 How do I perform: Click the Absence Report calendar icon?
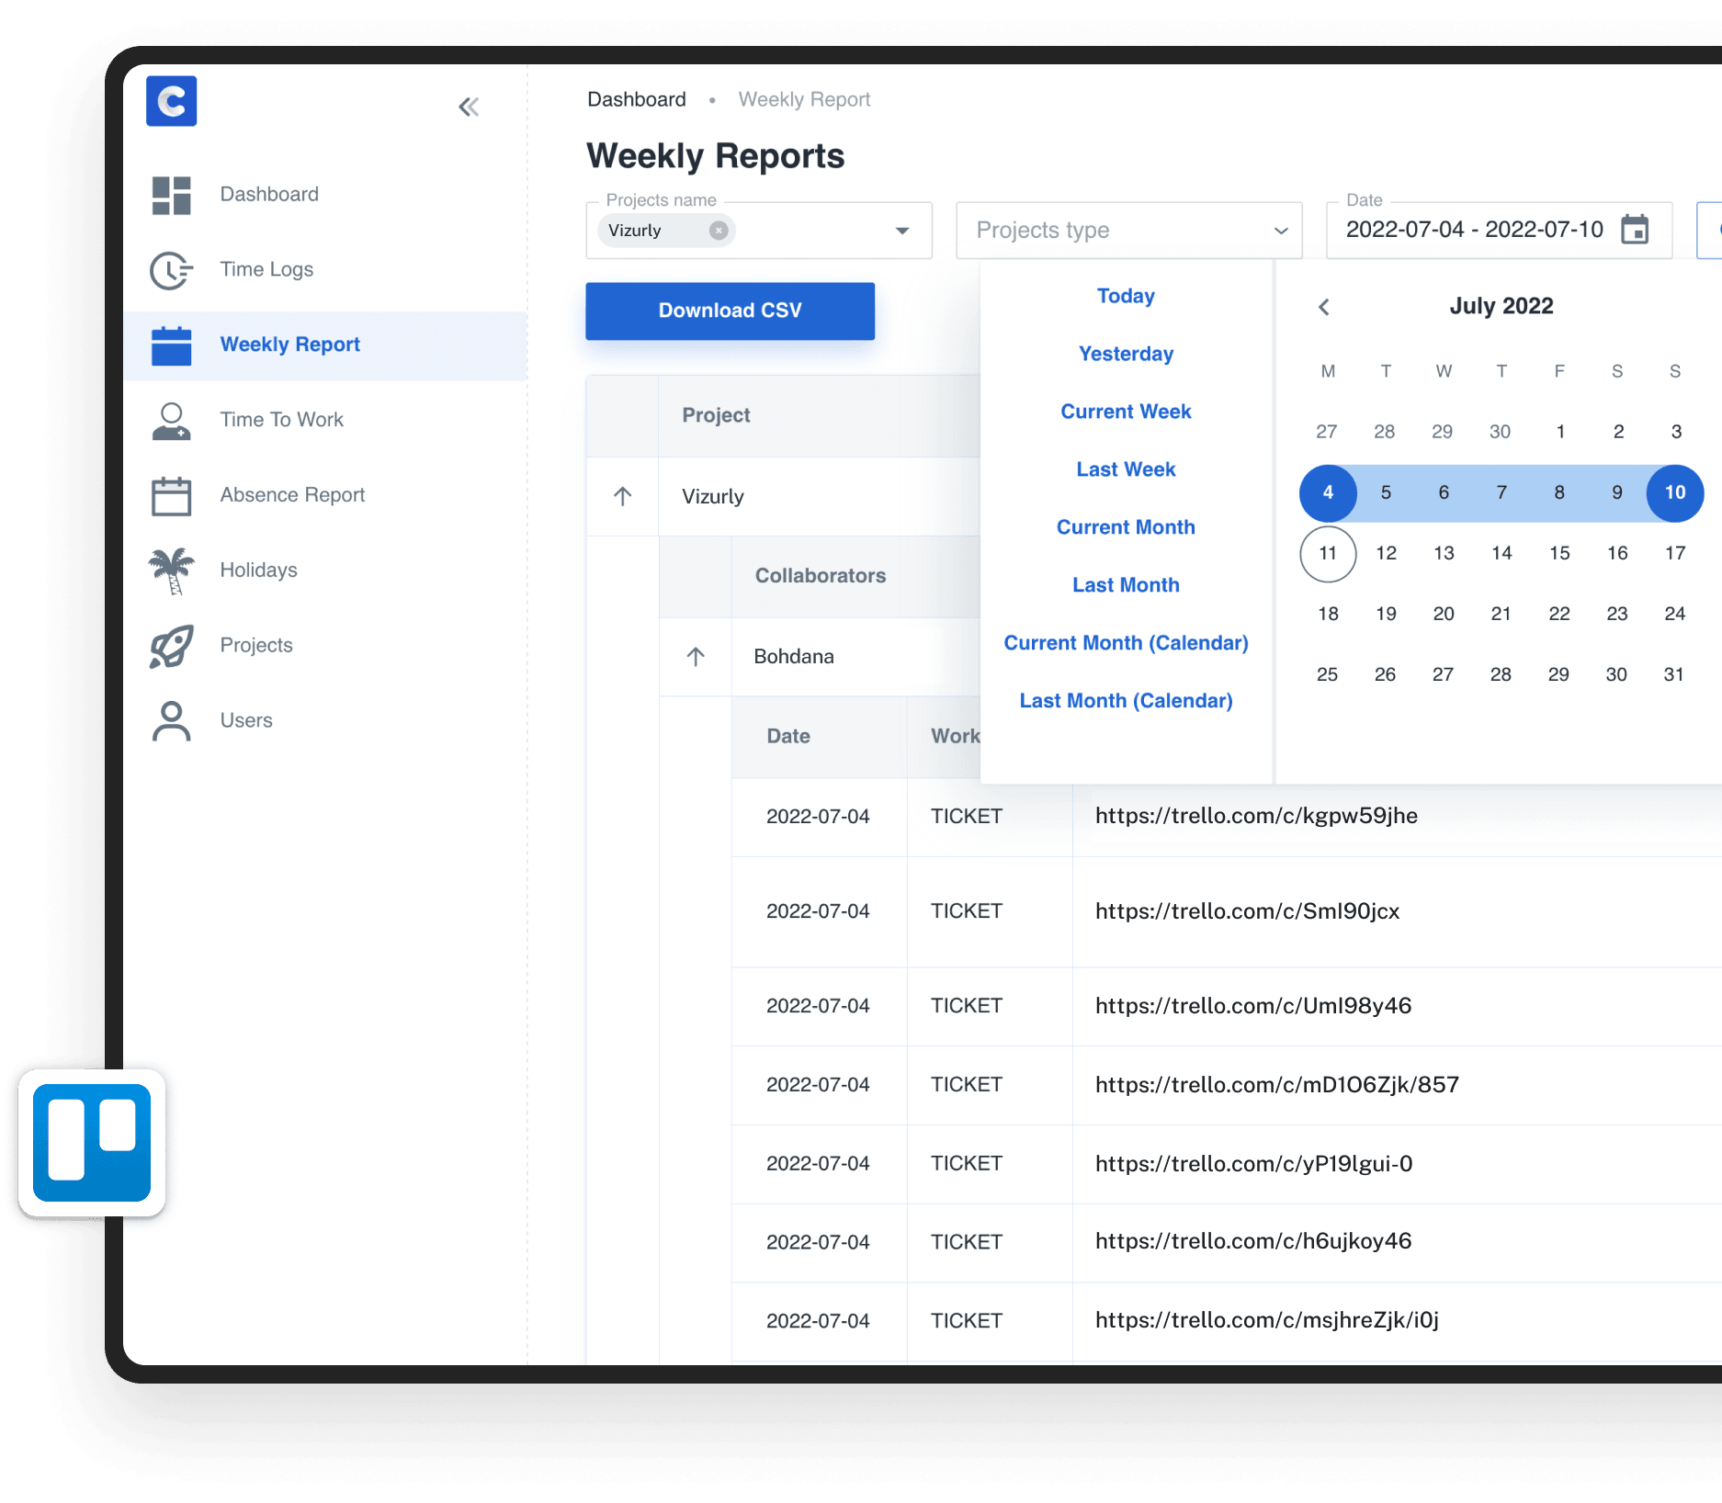tap(171, 496)
